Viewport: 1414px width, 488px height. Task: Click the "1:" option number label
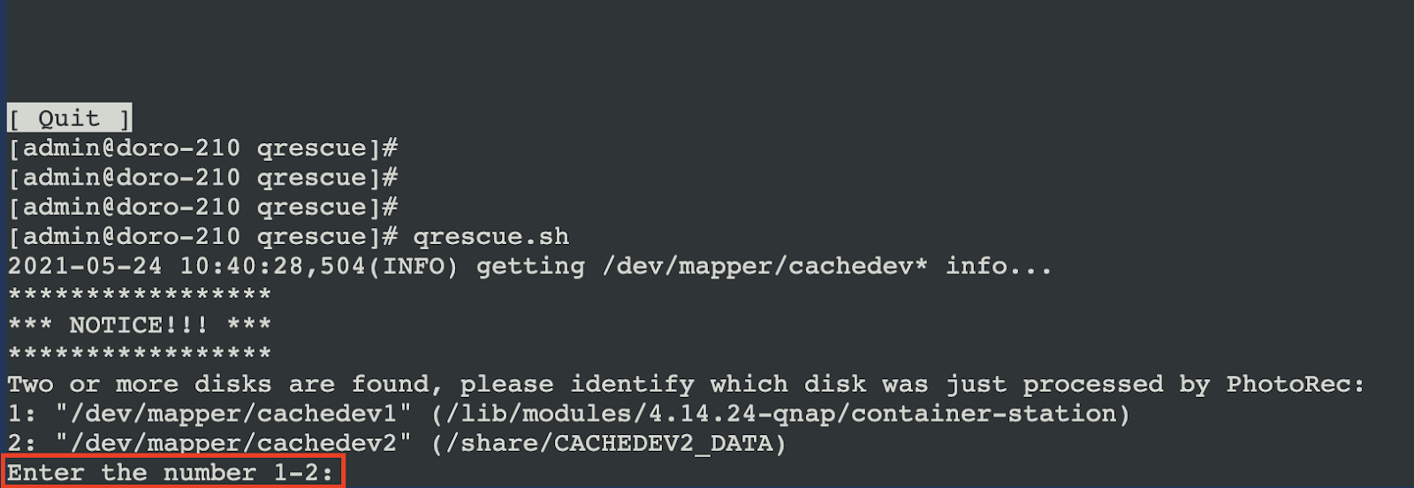(22, 414)
